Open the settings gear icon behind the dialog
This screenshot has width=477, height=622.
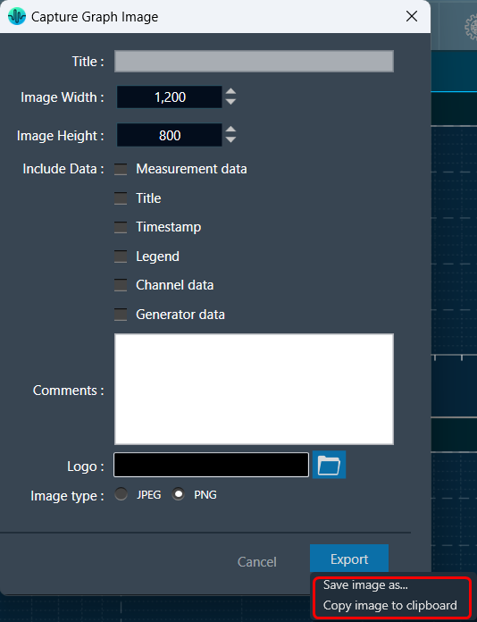click(x=471, y=27)
